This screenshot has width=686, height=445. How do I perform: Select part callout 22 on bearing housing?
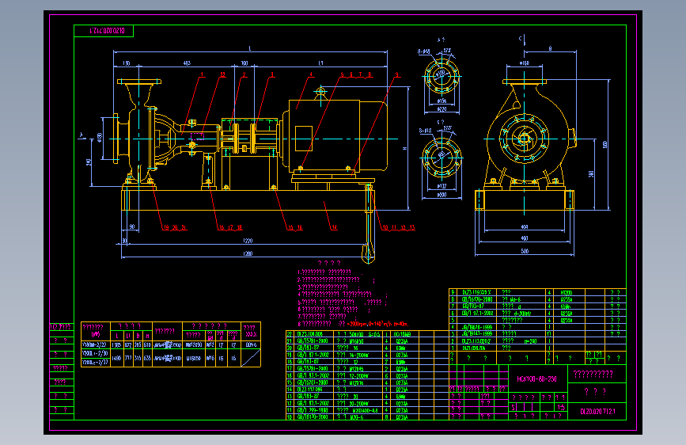pos(222,75)
